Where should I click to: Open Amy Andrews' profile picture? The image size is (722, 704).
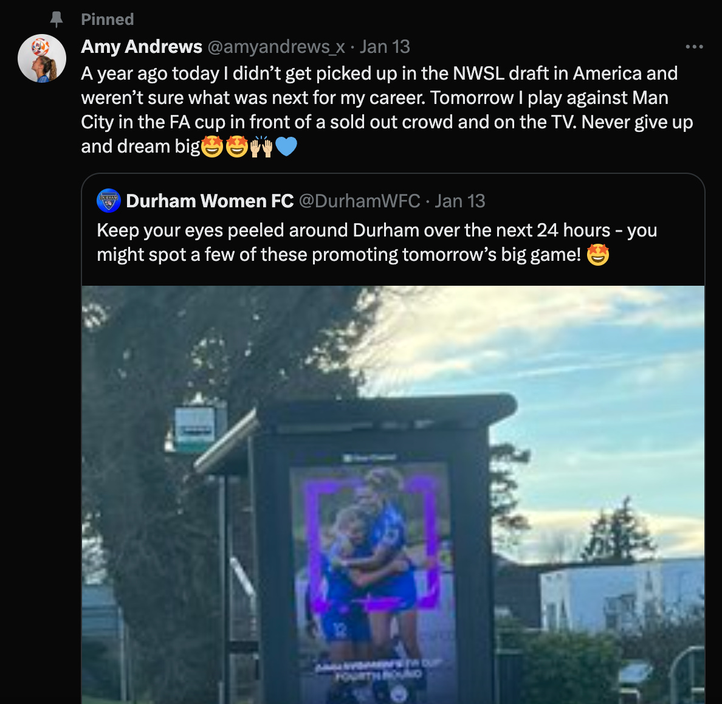pyautogui.click(x=42, y=58)
